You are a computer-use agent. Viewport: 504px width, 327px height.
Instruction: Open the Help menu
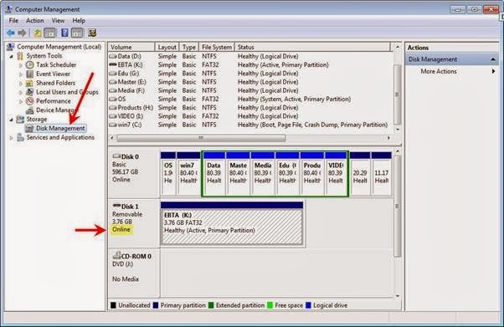(x=79, y=21)
